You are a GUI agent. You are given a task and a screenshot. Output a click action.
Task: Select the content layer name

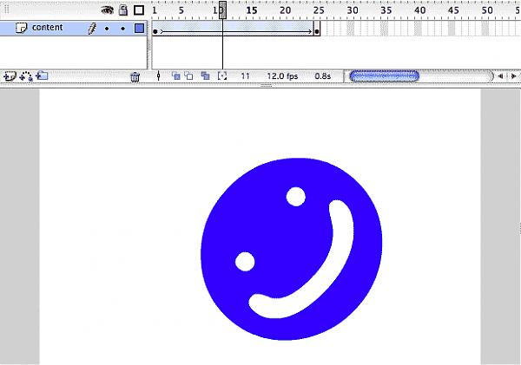coord(48,28)
